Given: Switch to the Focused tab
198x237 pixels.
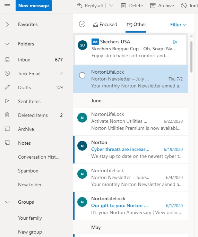Looking at the screenshot, I should coord(105,25).
